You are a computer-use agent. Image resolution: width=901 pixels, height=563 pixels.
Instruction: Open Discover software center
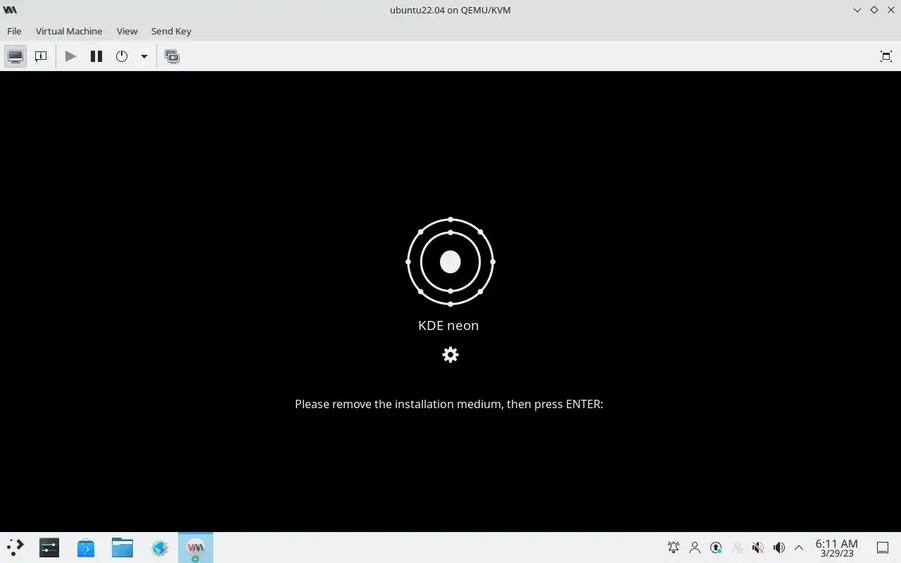coord(86,548)
